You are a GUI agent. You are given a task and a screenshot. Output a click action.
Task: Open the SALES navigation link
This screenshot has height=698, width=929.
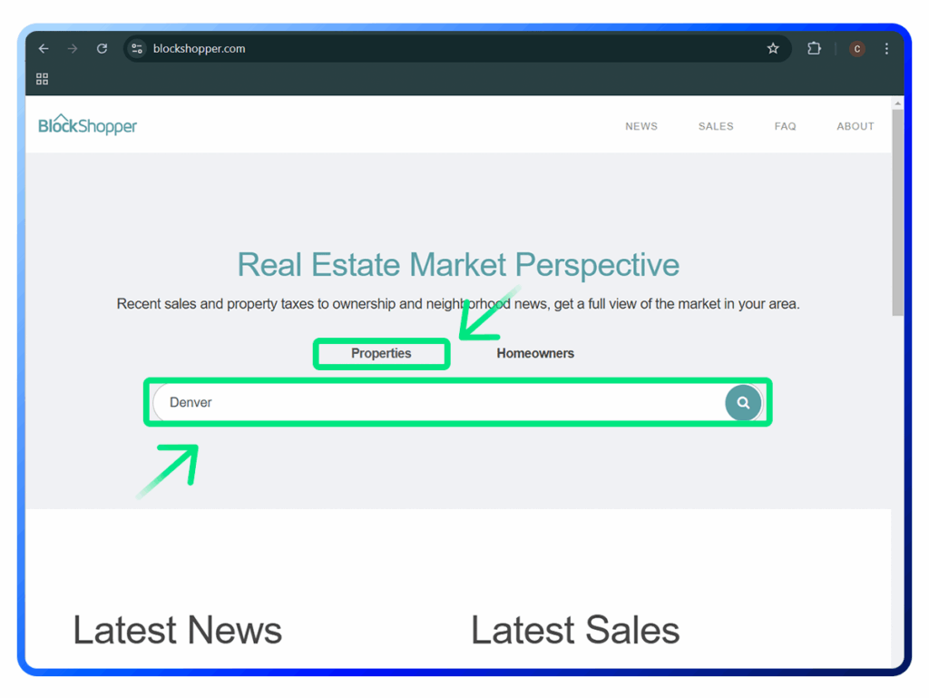click(715, 126)
